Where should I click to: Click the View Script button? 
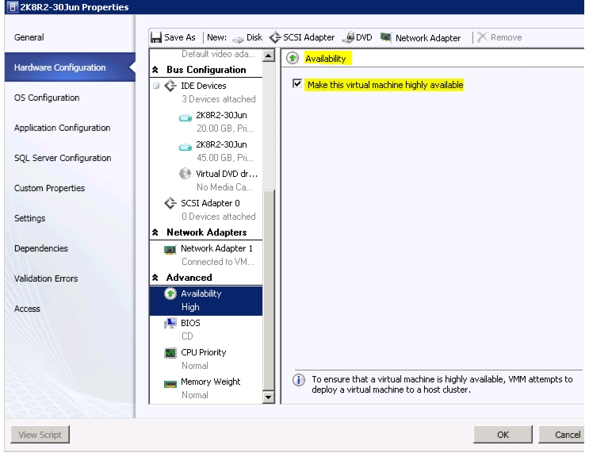point(40,435)
